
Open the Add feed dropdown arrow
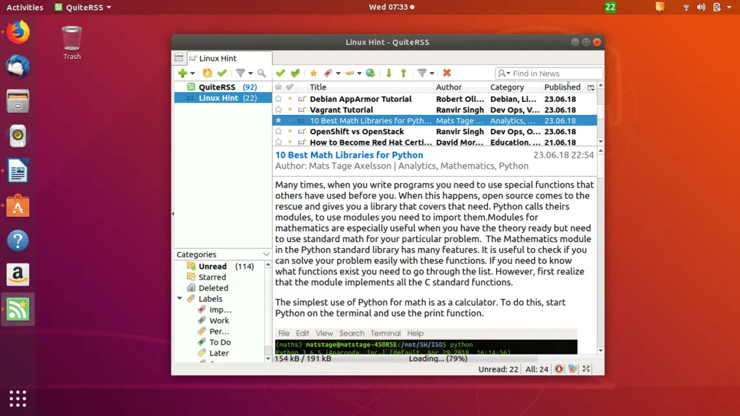tap(193, 74)
